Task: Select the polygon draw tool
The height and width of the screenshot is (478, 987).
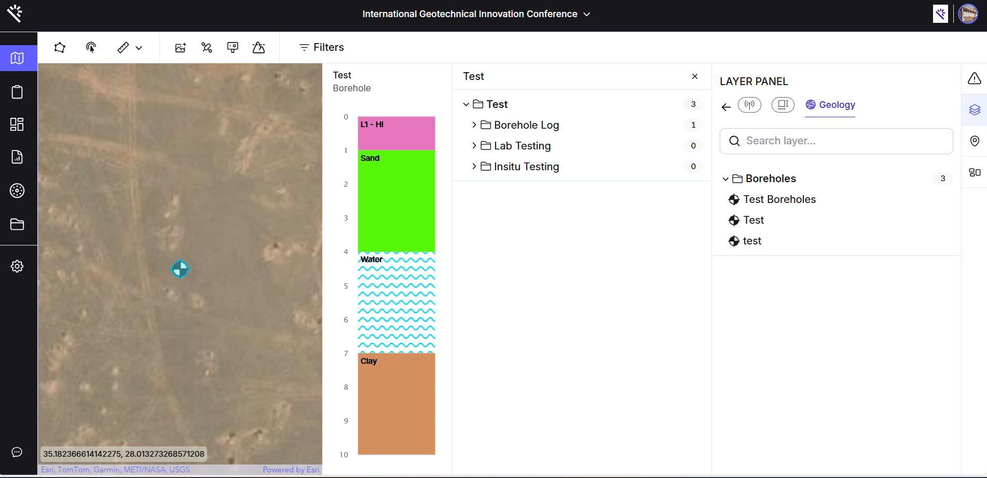Action: click(60, 48)
